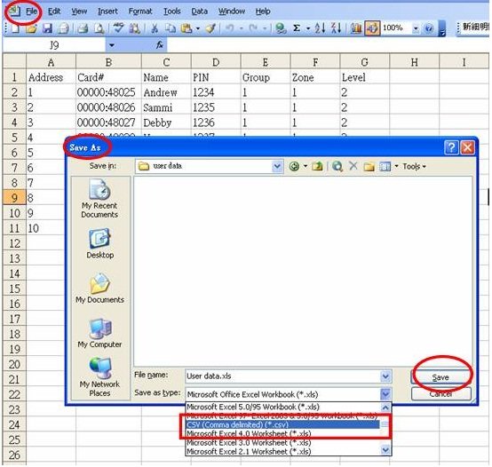Open the Format menu

(140, 12)
